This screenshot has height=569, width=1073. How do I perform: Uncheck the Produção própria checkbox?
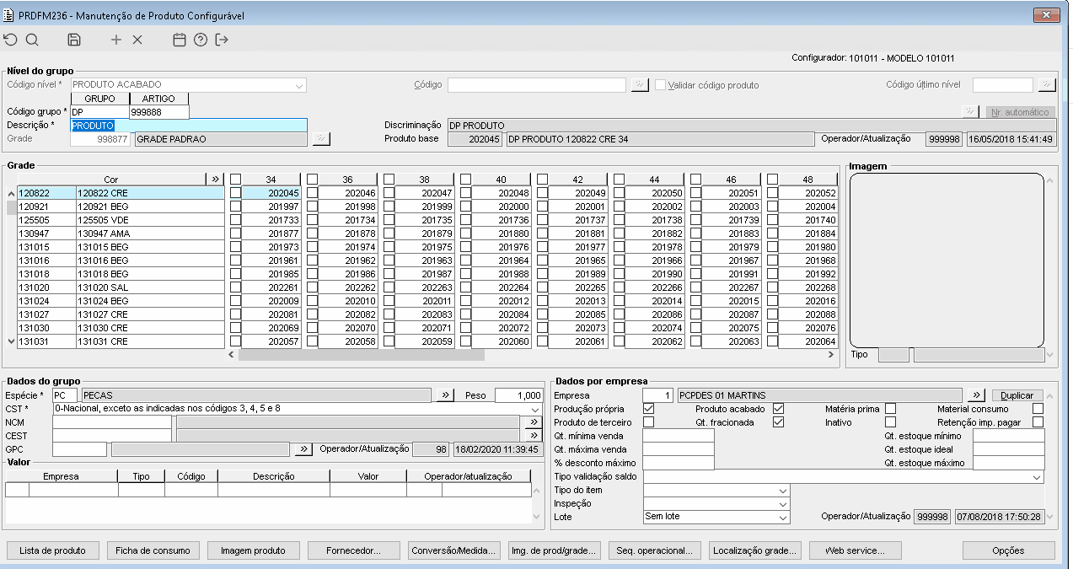(x=648, y=409)
